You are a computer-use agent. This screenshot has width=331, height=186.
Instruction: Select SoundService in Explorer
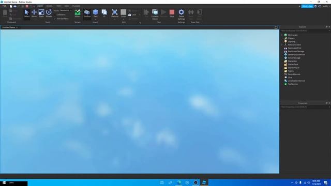pos(294,74)
